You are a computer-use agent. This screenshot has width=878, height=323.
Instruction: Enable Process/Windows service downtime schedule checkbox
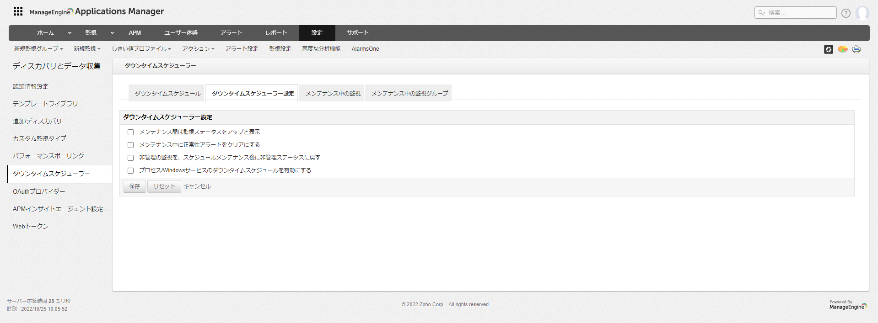[x=131, y=171]
